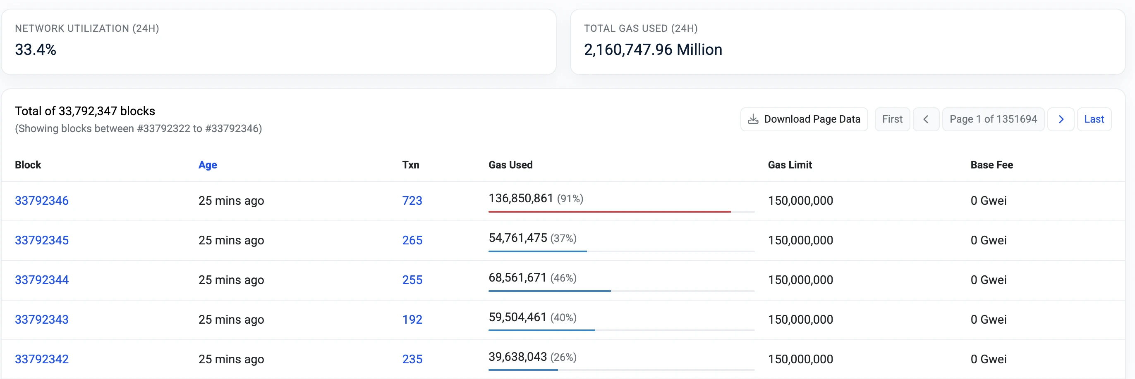Click the Total Gas Used card
This screenshot has height=379, width=1135.
pyautogui.click(x=847, y=42)
